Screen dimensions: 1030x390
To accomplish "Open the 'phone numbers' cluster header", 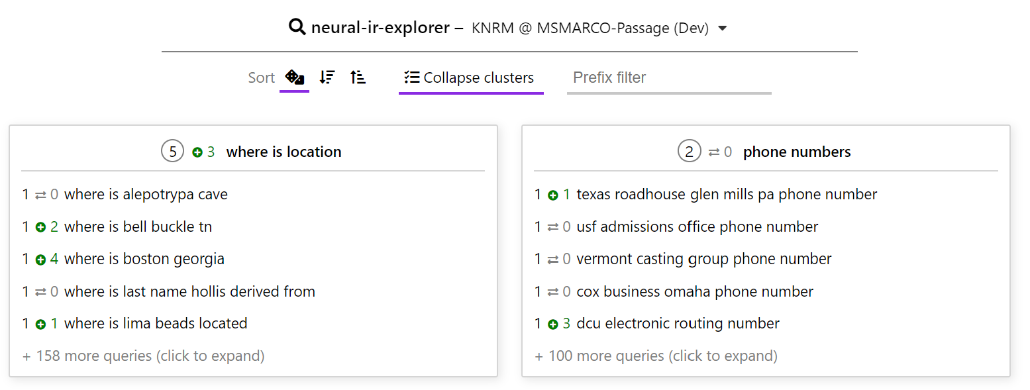I will point(797,152).
